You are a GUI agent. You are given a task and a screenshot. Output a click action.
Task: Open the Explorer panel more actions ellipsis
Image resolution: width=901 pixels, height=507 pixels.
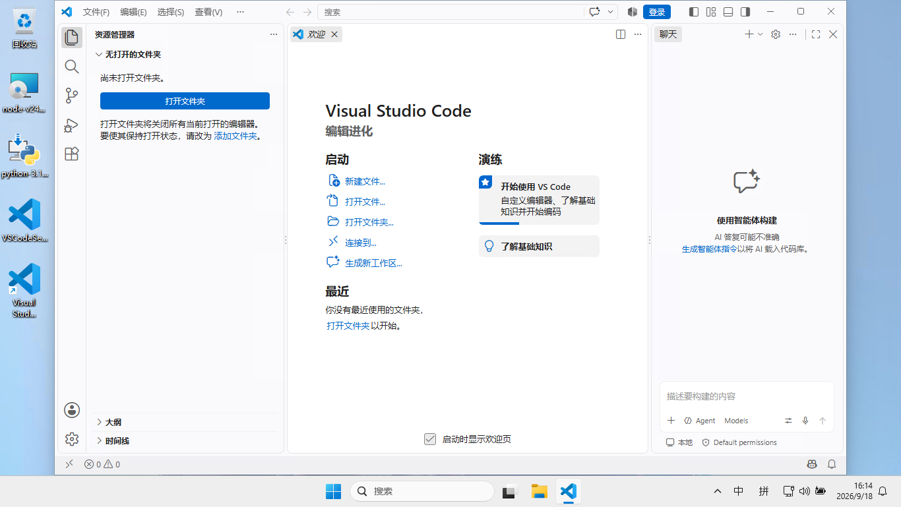(x=274, y=34)
